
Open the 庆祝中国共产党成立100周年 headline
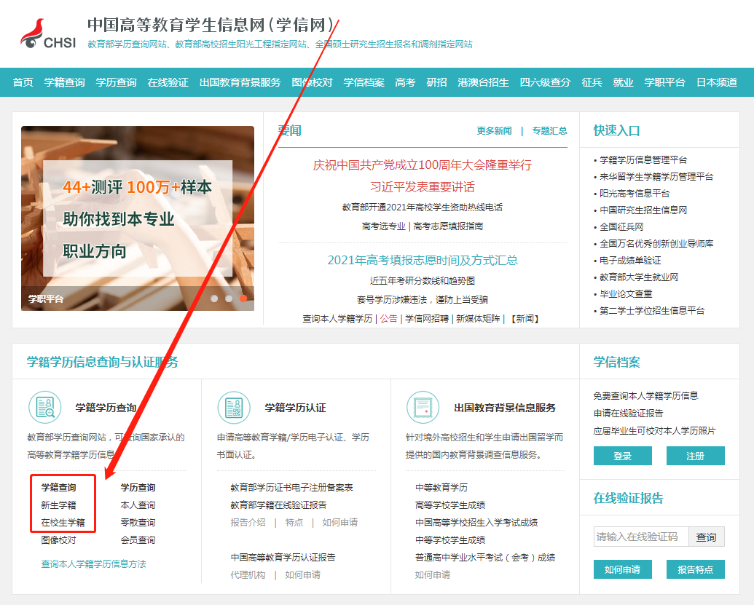[423, 165]
